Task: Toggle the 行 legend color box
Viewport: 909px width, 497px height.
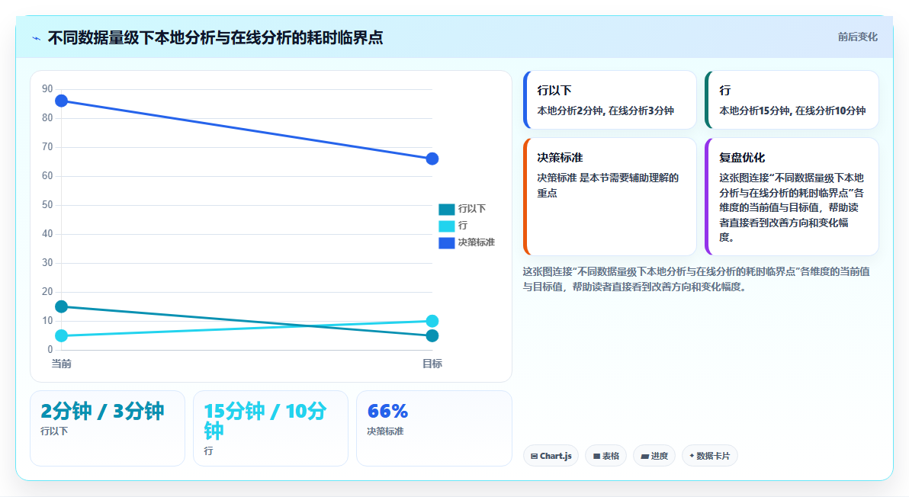Action: [446, 226]
